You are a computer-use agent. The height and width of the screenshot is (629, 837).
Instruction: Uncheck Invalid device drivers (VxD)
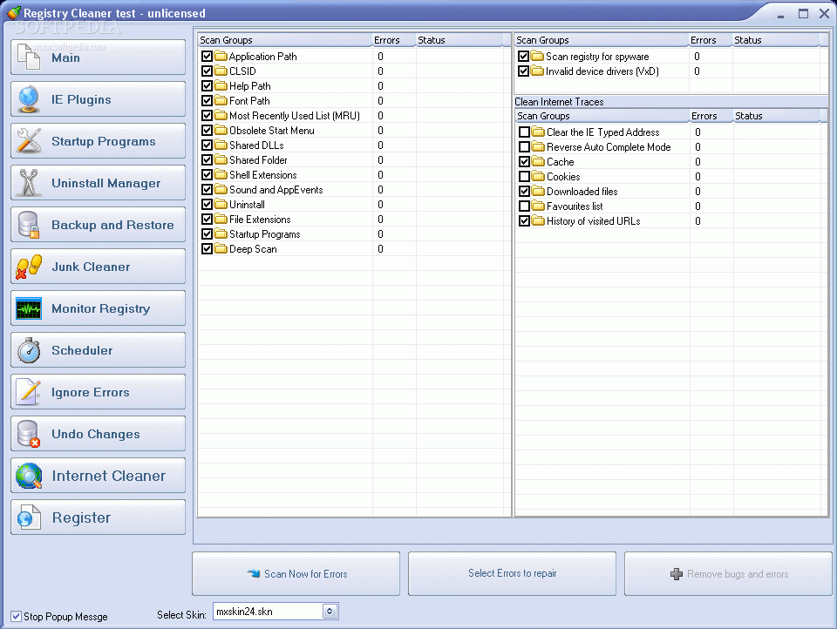tap(524, 71)
